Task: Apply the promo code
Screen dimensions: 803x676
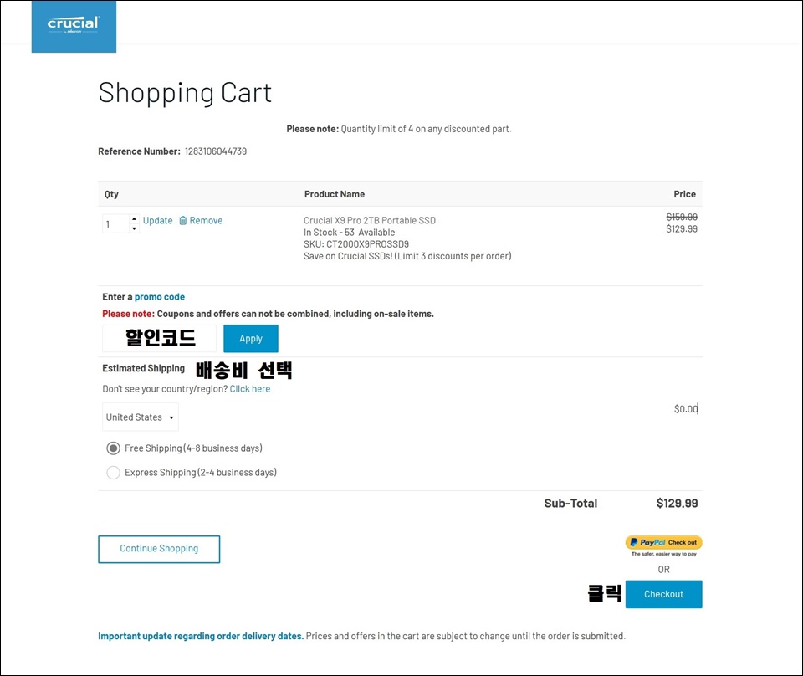Action: tap(251, 338)
